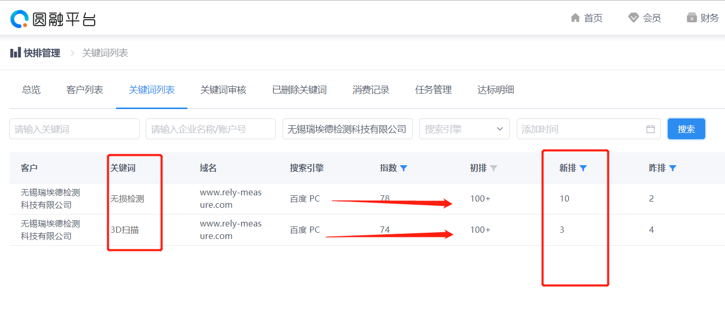Toggle the sort filter on 初排 column

tap(494, 167)
